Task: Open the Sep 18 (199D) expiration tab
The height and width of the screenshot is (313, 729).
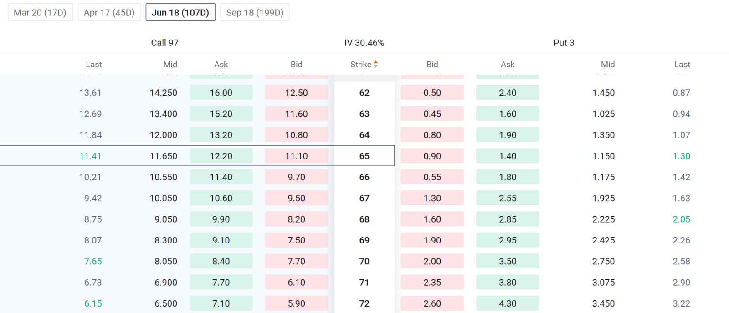Action: [255, 12]
